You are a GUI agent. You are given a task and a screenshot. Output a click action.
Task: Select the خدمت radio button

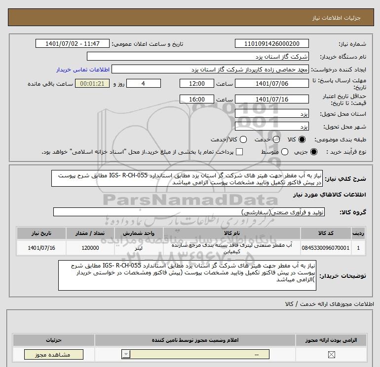(x=276, y=139)
